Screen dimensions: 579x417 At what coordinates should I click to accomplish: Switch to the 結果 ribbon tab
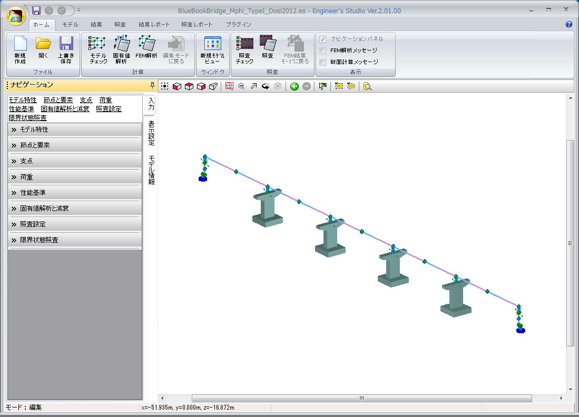96,24
